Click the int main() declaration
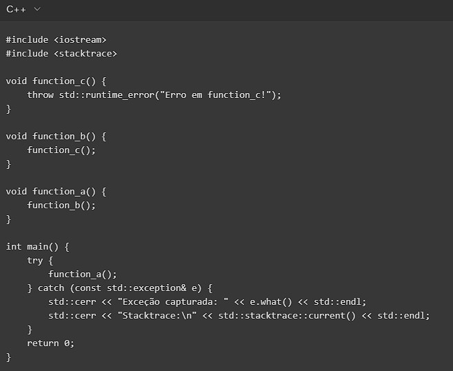Viewport: 453px width, 371px height. [x=37, y=246]
